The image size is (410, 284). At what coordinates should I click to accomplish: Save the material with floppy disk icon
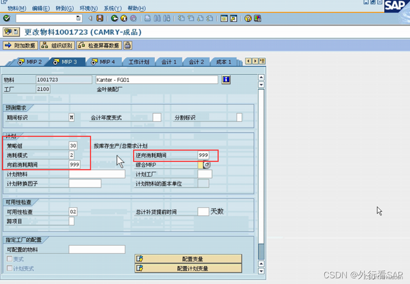pos(100,18)
